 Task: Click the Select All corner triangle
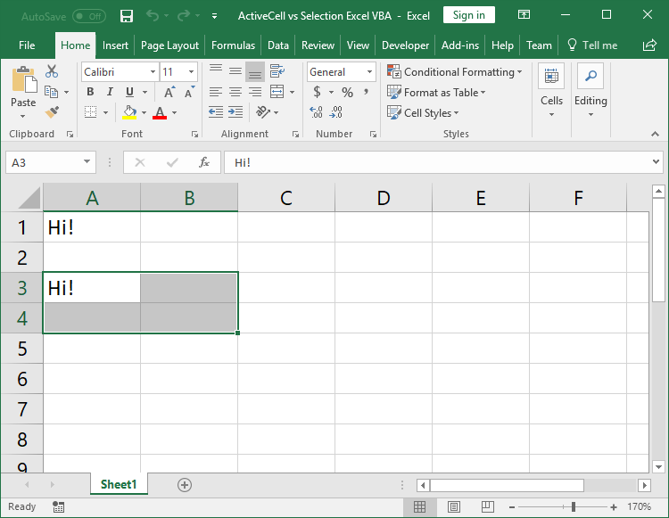pos(29,198)
